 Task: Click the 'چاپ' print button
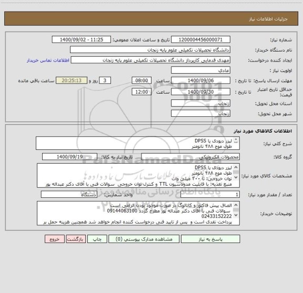point(97,239)
